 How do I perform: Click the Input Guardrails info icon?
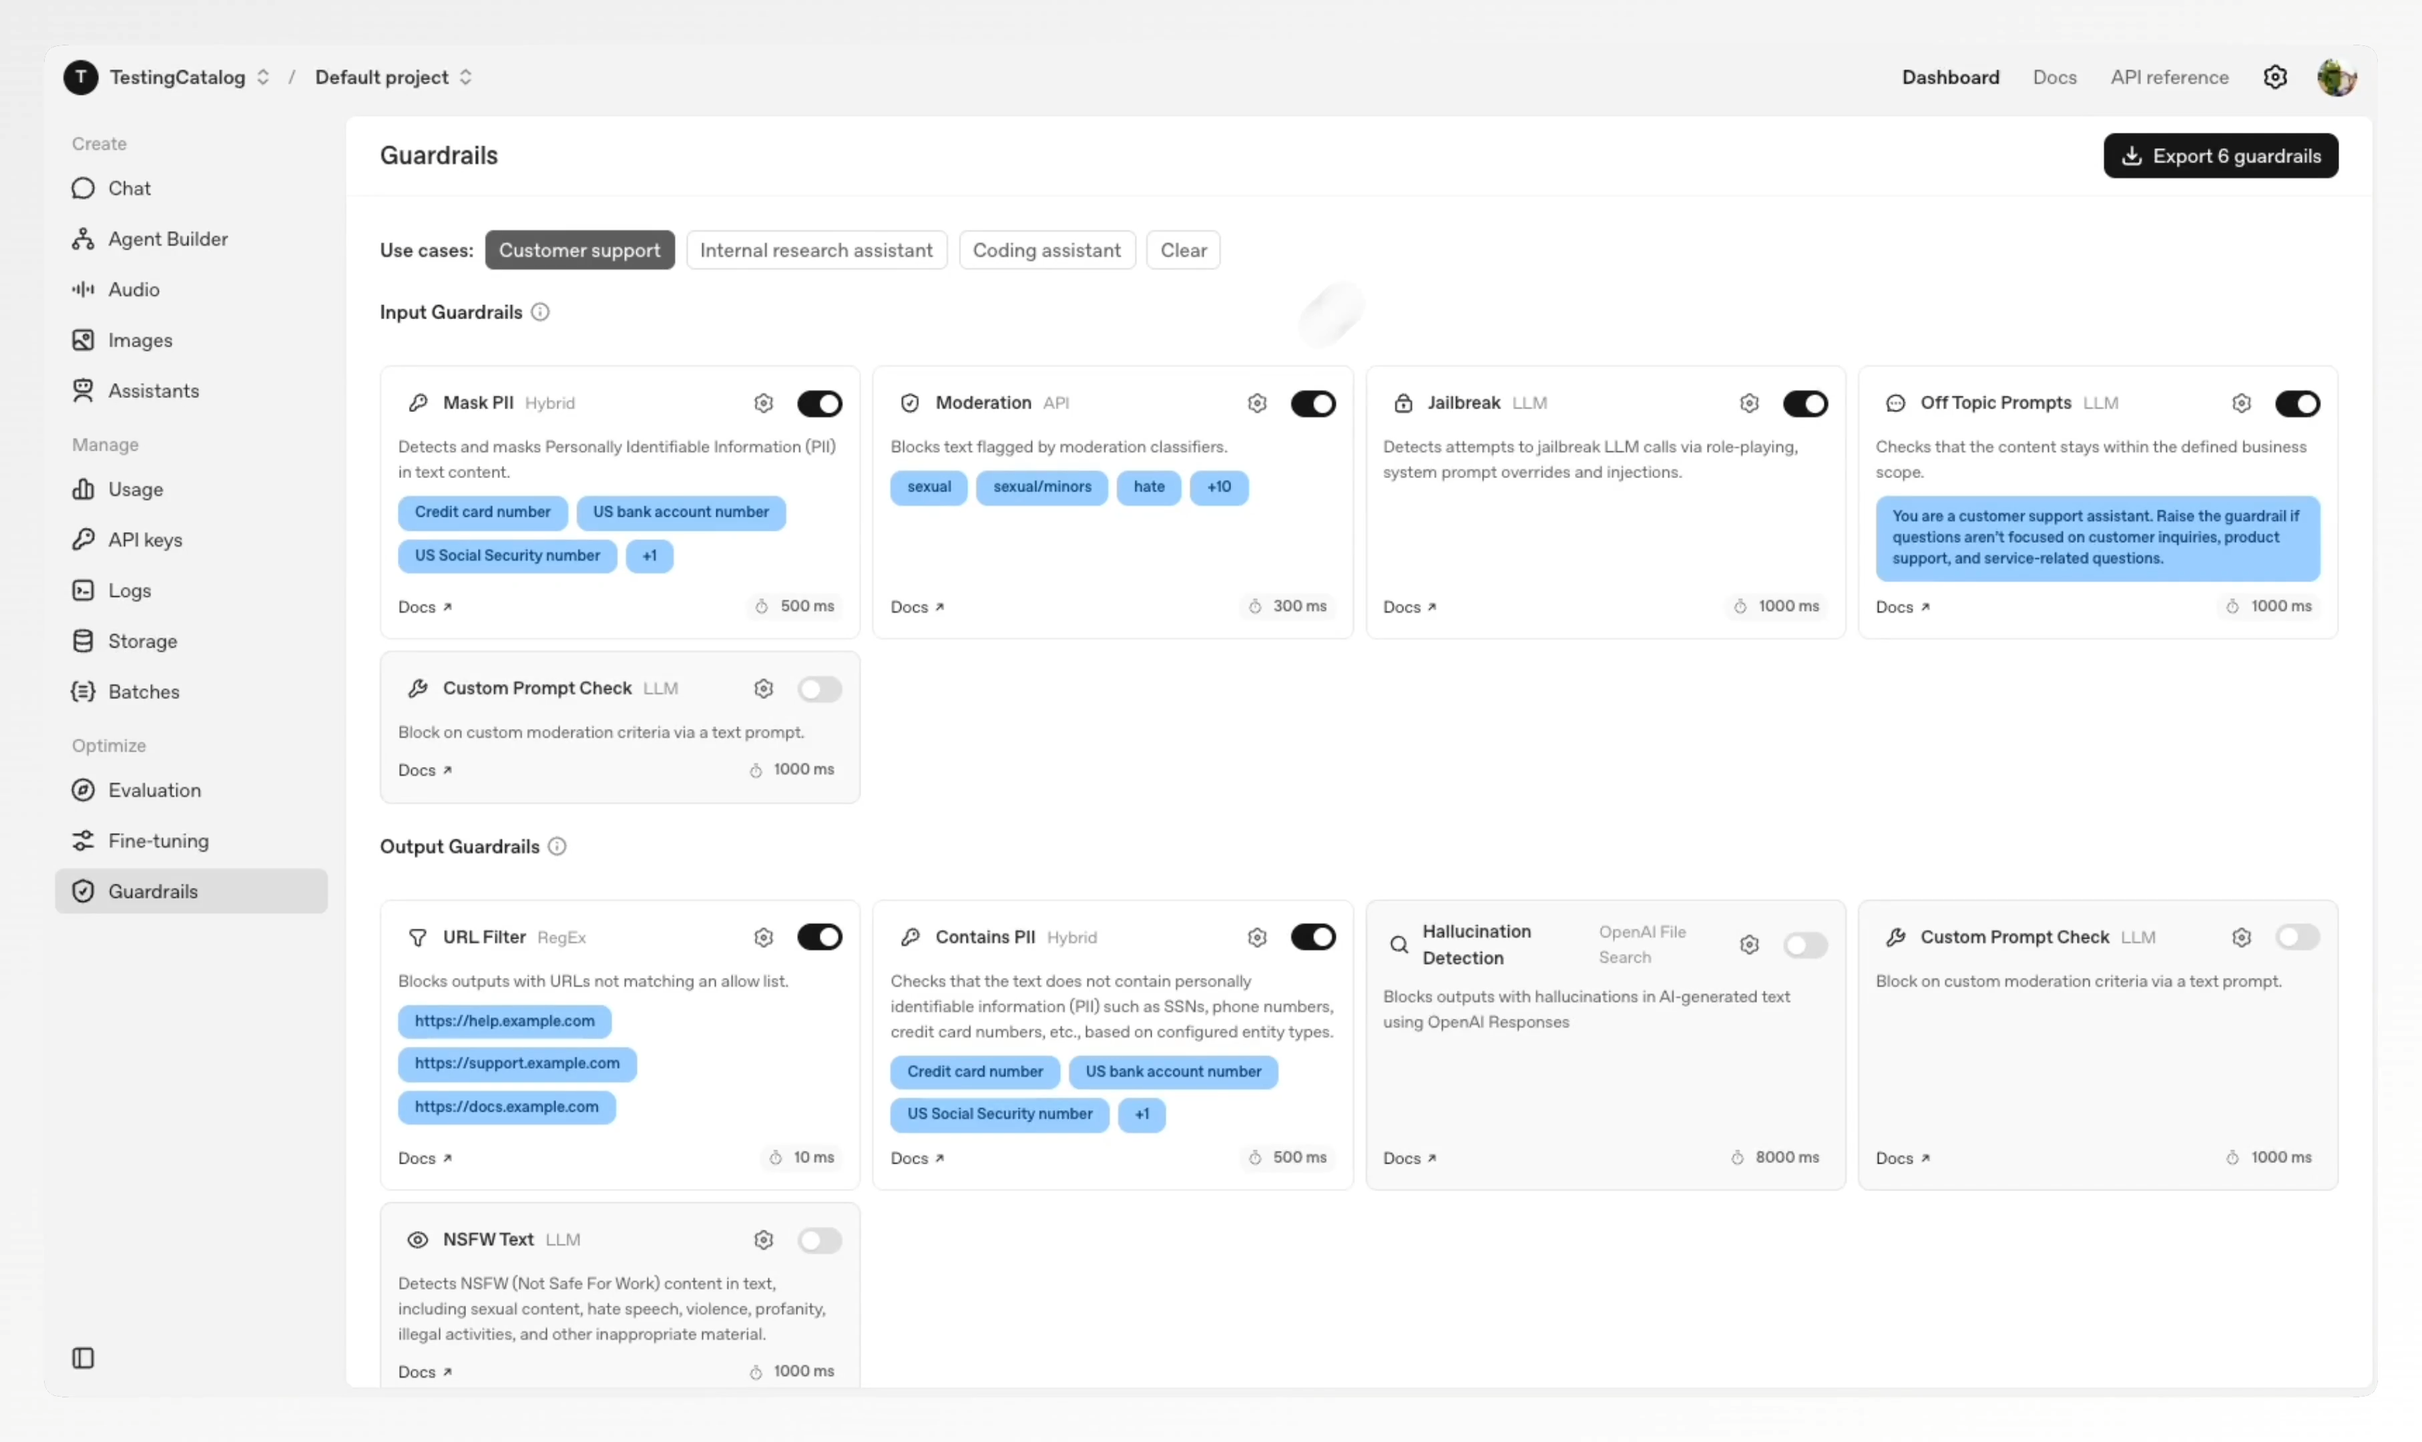point(540,312)
